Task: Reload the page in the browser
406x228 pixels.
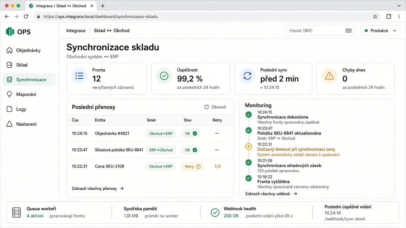Action: click(26, 16)
